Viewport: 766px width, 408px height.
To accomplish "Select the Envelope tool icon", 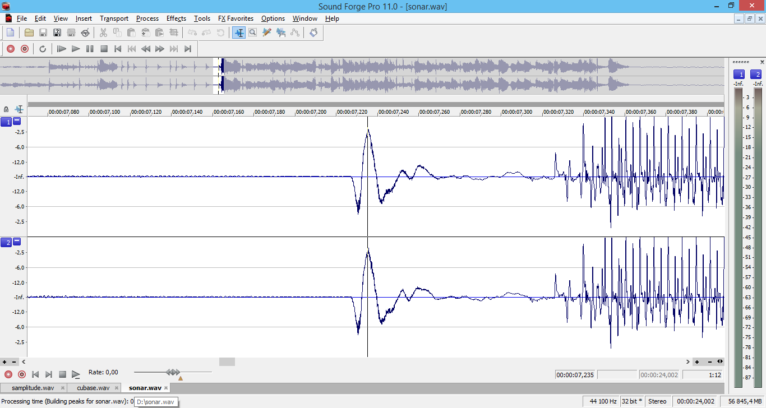I will point(295,33).
